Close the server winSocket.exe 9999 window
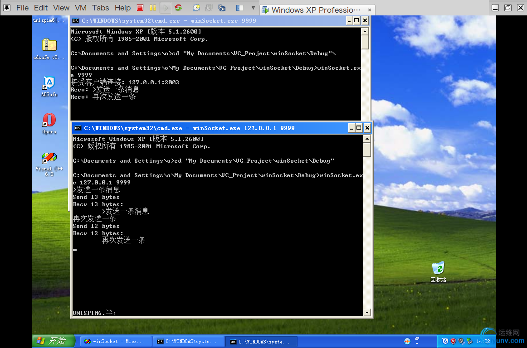This screenshot has height=348, width=527. [365, 21]
